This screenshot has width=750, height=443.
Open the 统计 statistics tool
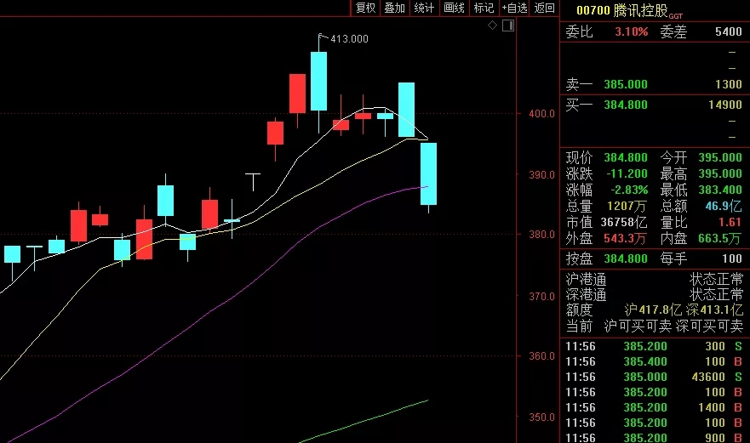(423, 8)
